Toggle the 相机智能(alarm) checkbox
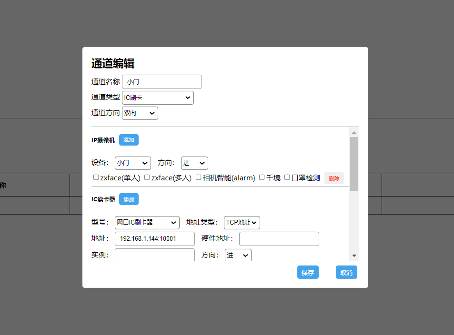454x335 pixels. 199,177
